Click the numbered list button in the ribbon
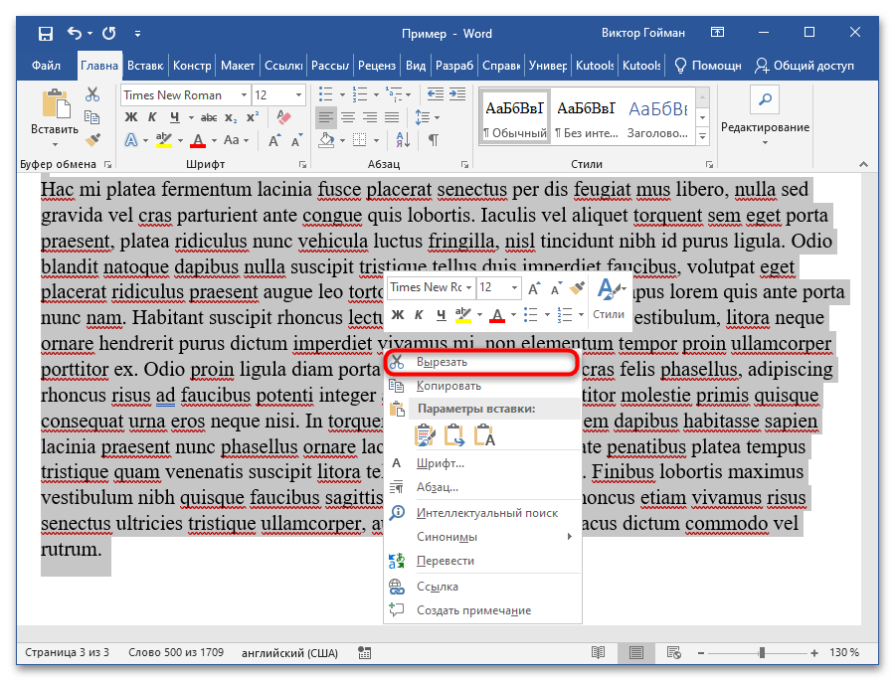895x681 pixels. click(x=360, y=94)
